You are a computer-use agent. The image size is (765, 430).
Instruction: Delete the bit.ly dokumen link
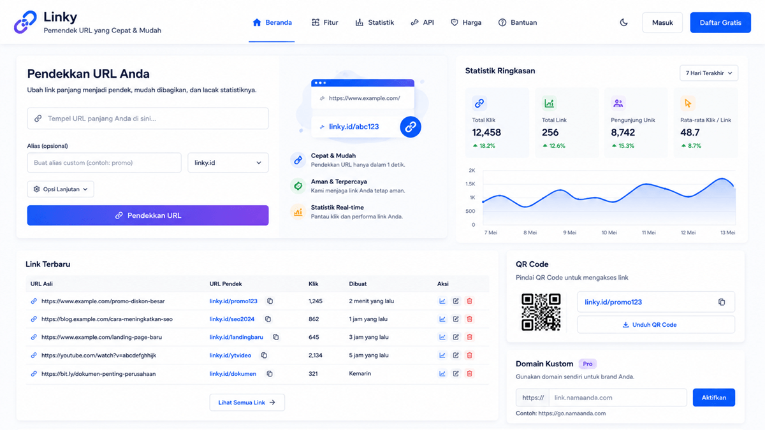pyautogui.click(x=470, y=374)
